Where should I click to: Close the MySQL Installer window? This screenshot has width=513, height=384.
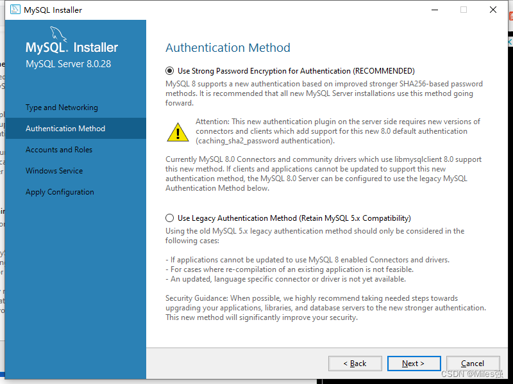click(492, 10)
